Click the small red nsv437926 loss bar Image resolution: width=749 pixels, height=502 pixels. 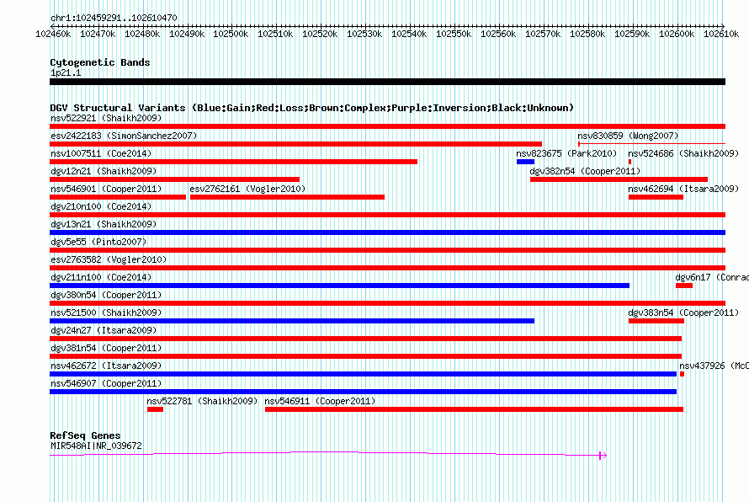[683, 374]
